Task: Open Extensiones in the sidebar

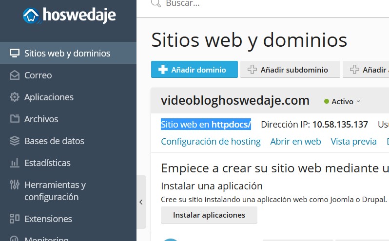Action: click(68, 219)
